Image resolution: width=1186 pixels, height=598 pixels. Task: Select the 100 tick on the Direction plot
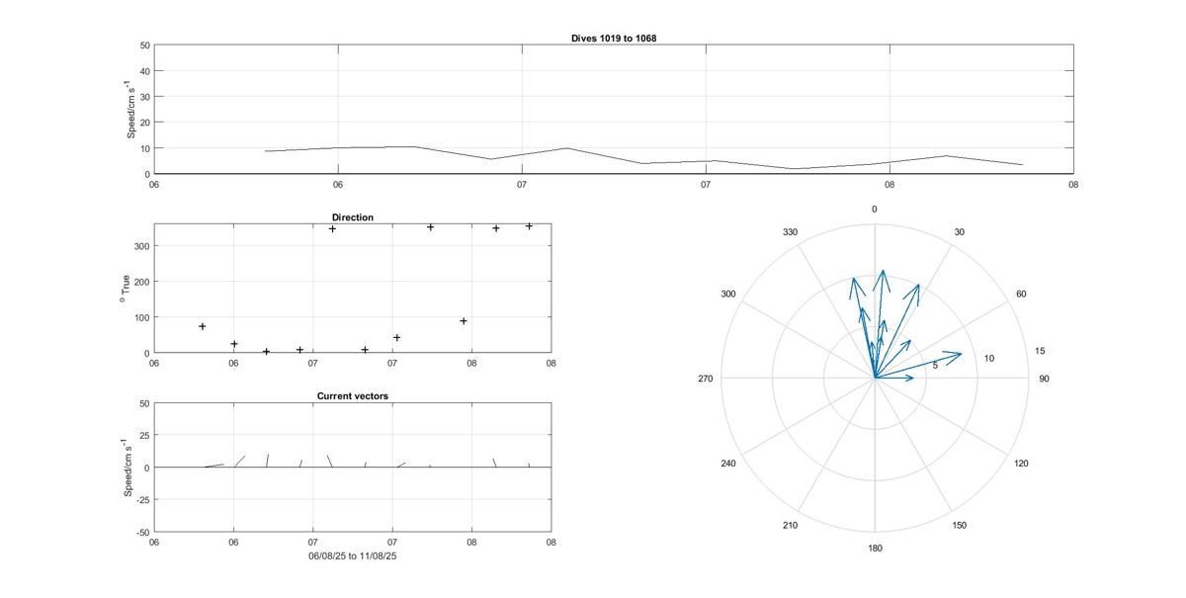point(141,317)
